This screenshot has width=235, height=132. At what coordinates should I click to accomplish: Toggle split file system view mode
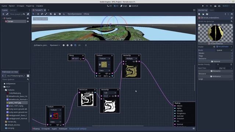pos(28,76)
